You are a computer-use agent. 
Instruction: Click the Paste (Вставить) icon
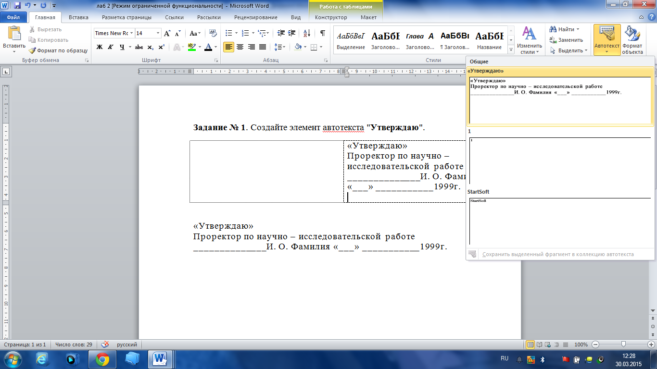pos(14,34)
